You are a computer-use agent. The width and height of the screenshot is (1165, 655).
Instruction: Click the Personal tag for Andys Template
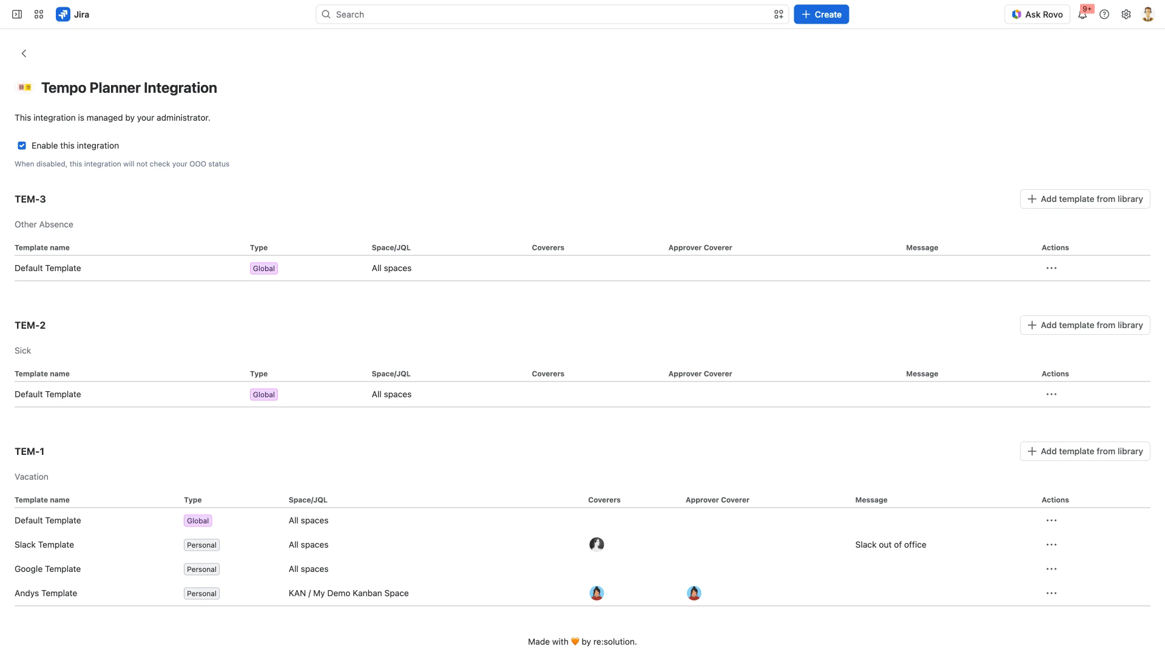pyautogui.click(x=201, y=594)
